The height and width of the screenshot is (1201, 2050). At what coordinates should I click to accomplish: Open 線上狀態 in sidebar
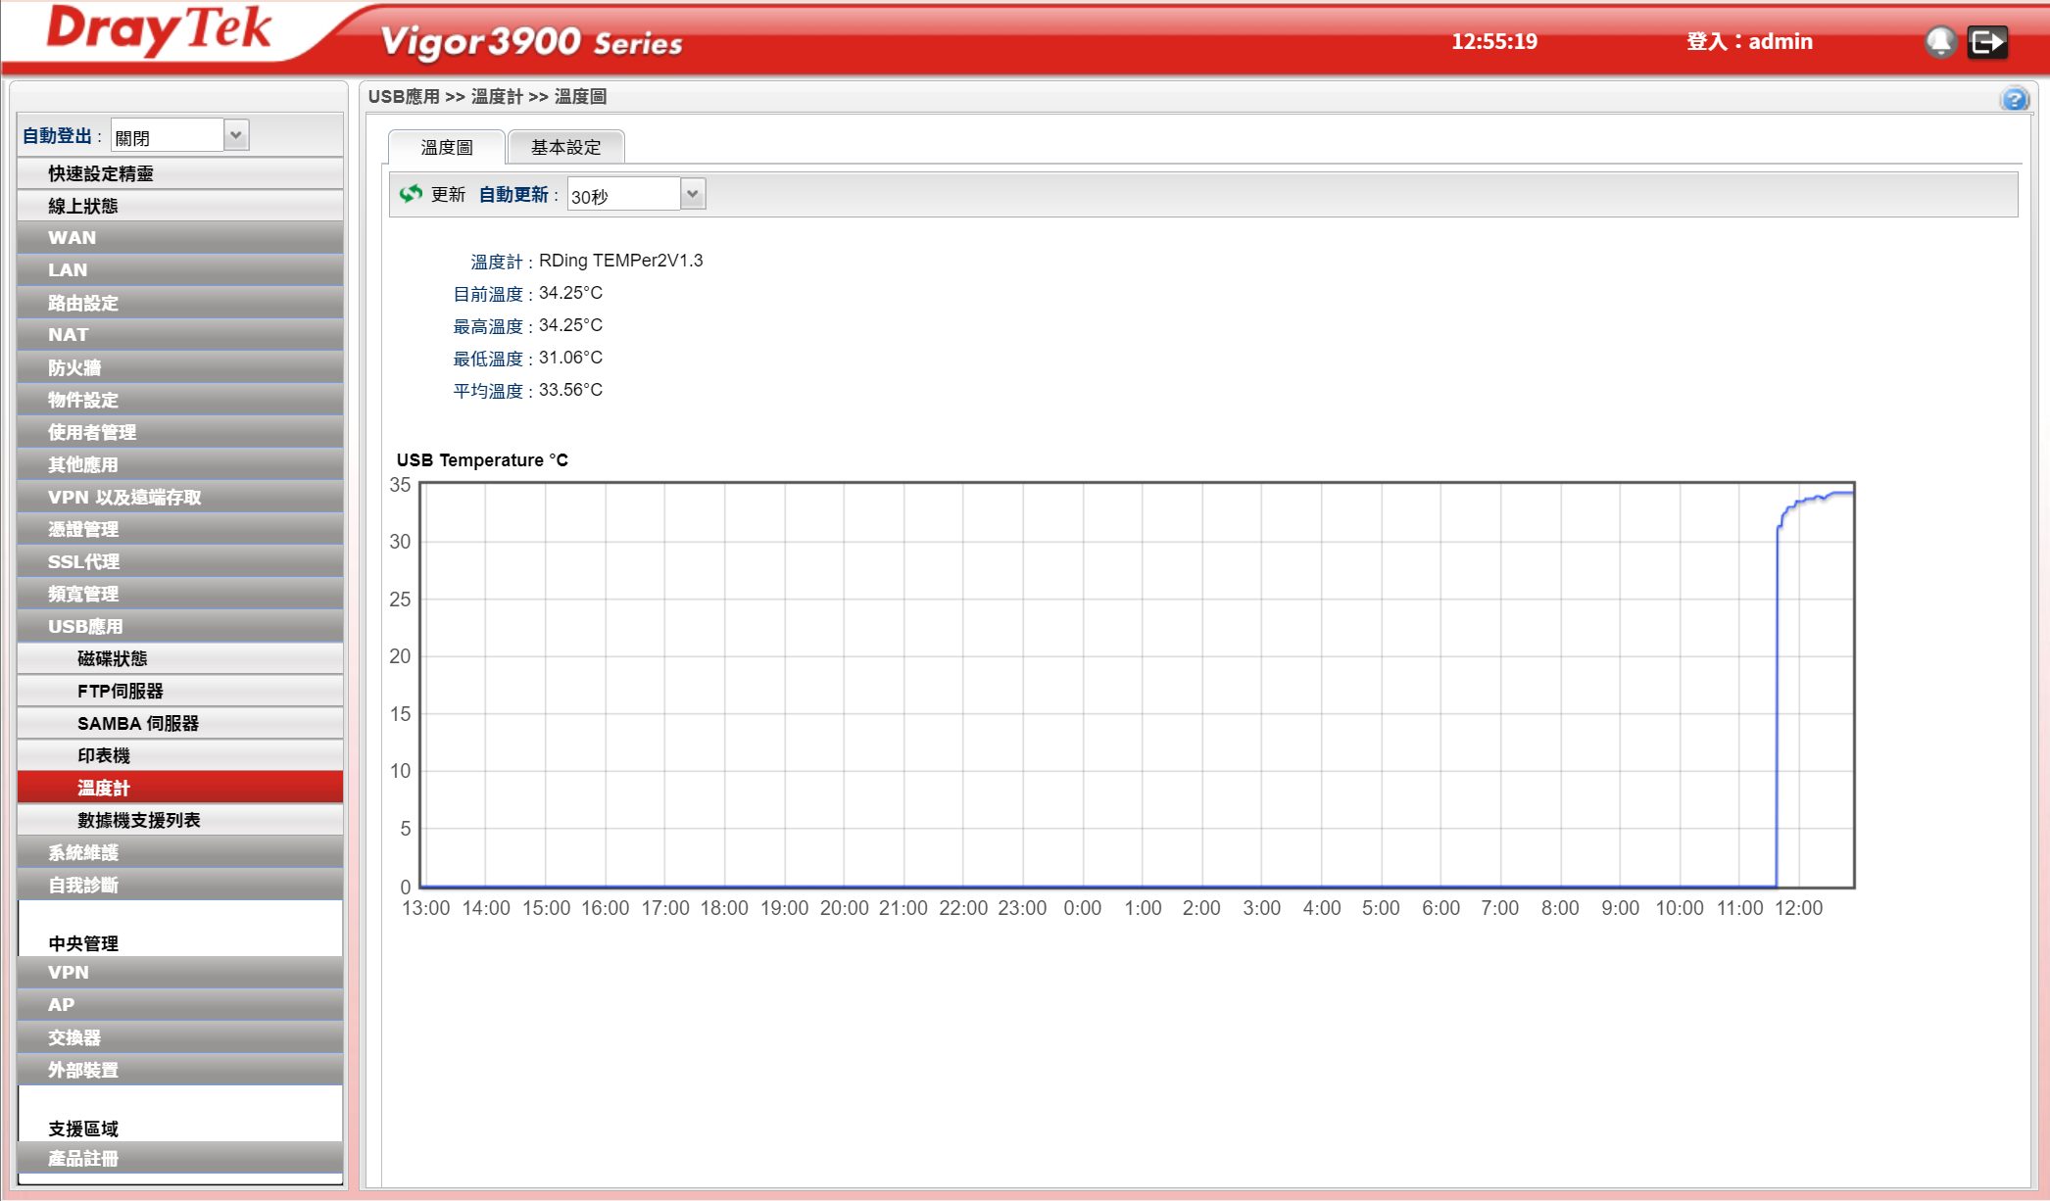tap(180, 206)
